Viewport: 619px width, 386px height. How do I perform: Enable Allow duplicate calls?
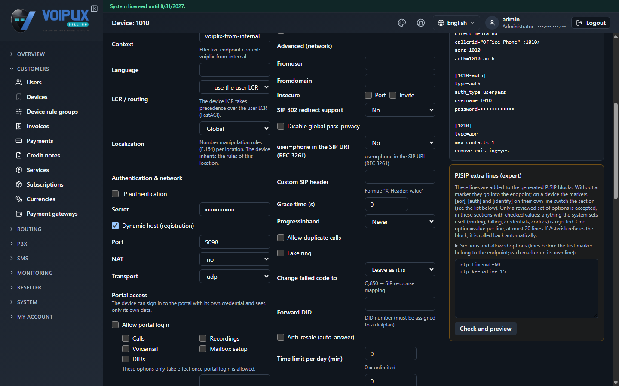[281, 238]
